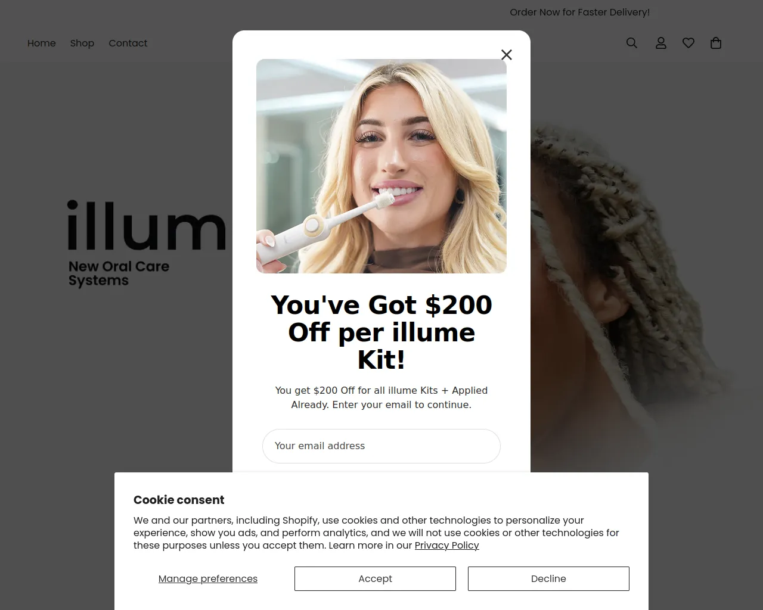Select the Contact menu item
This screenshot has height=610, width=763.
click(x=128, y=43)
